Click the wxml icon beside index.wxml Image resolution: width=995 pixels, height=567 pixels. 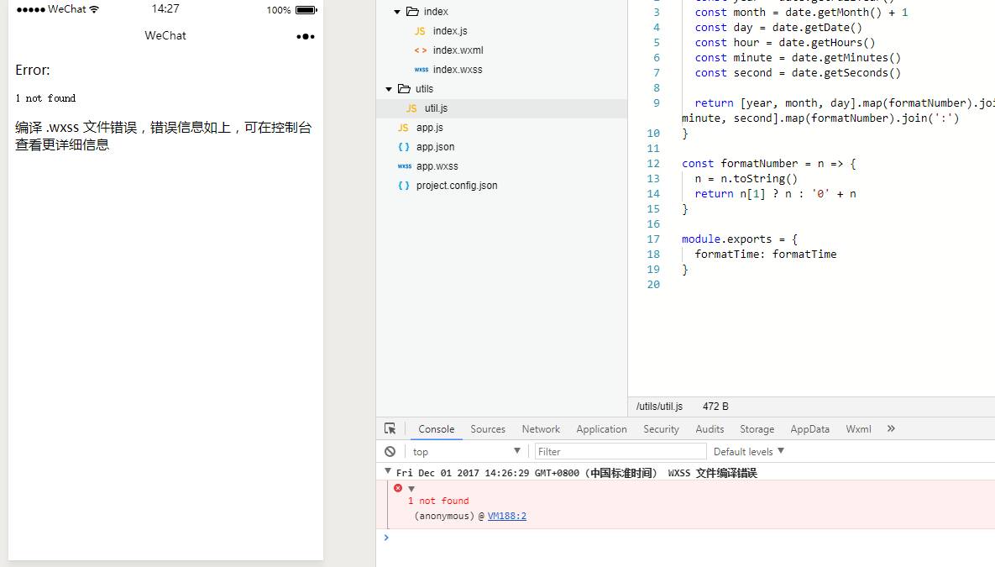[x=420, y=50]
